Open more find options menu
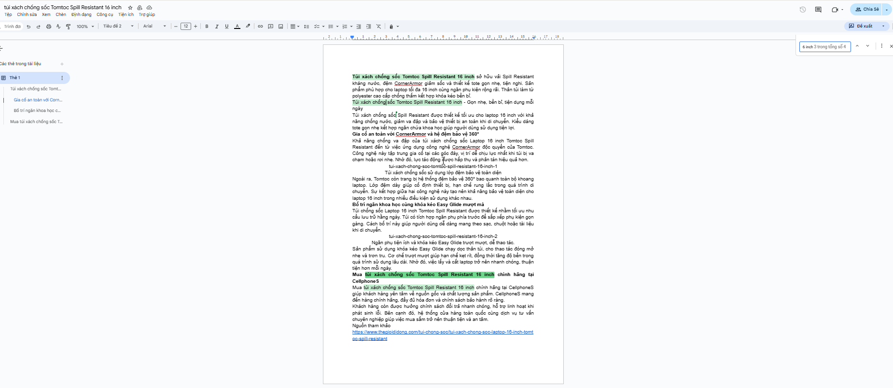 pos(881,46)
